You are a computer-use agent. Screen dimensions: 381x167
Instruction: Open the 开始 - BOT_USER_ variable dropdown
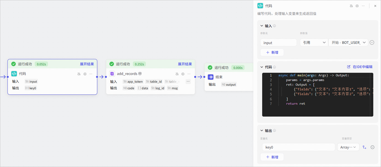[x=348, y=43]
